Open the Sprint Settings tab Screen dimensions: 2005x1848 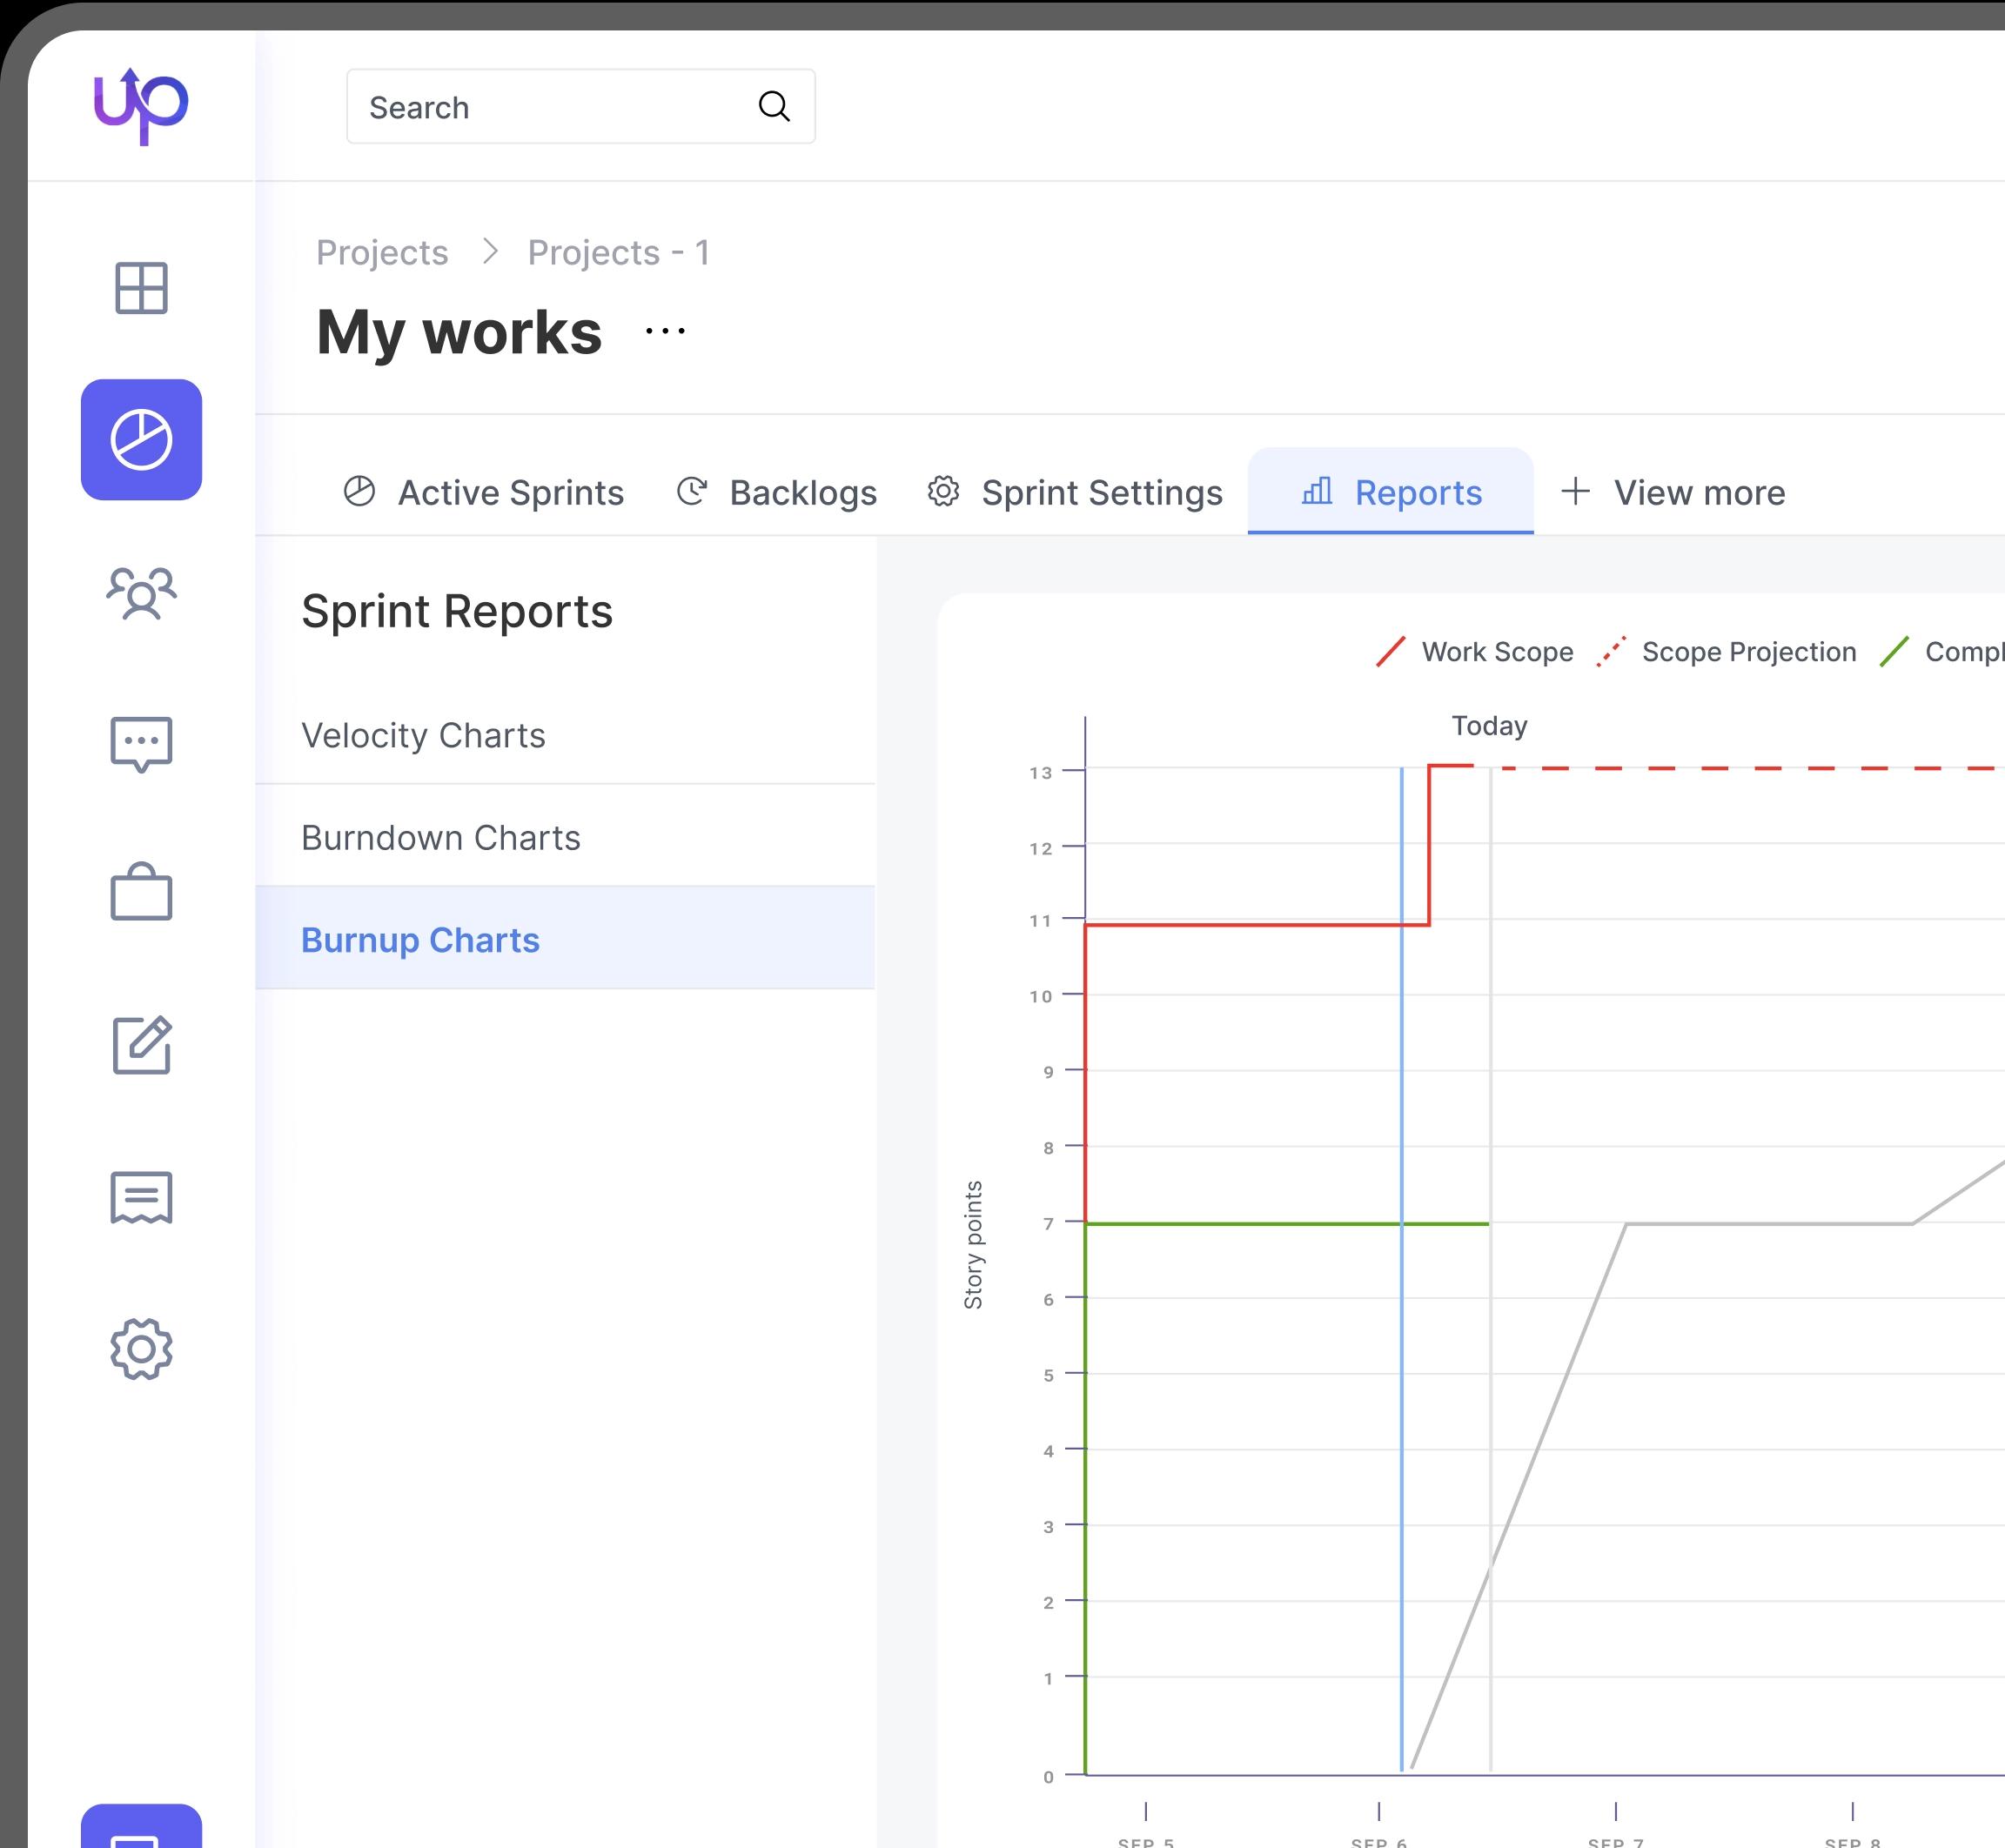pos(1075,492)
